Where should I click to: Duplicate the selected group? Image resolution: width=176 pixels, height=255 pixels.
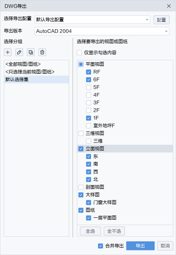[31, 52]
